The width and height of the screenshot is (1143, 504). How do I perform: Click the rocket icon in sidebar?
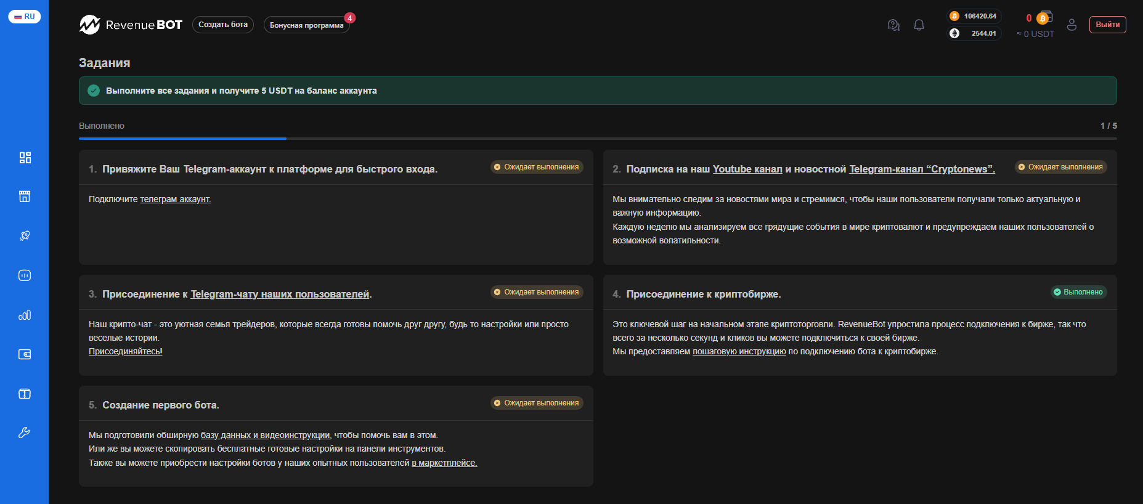click(25, 236)
